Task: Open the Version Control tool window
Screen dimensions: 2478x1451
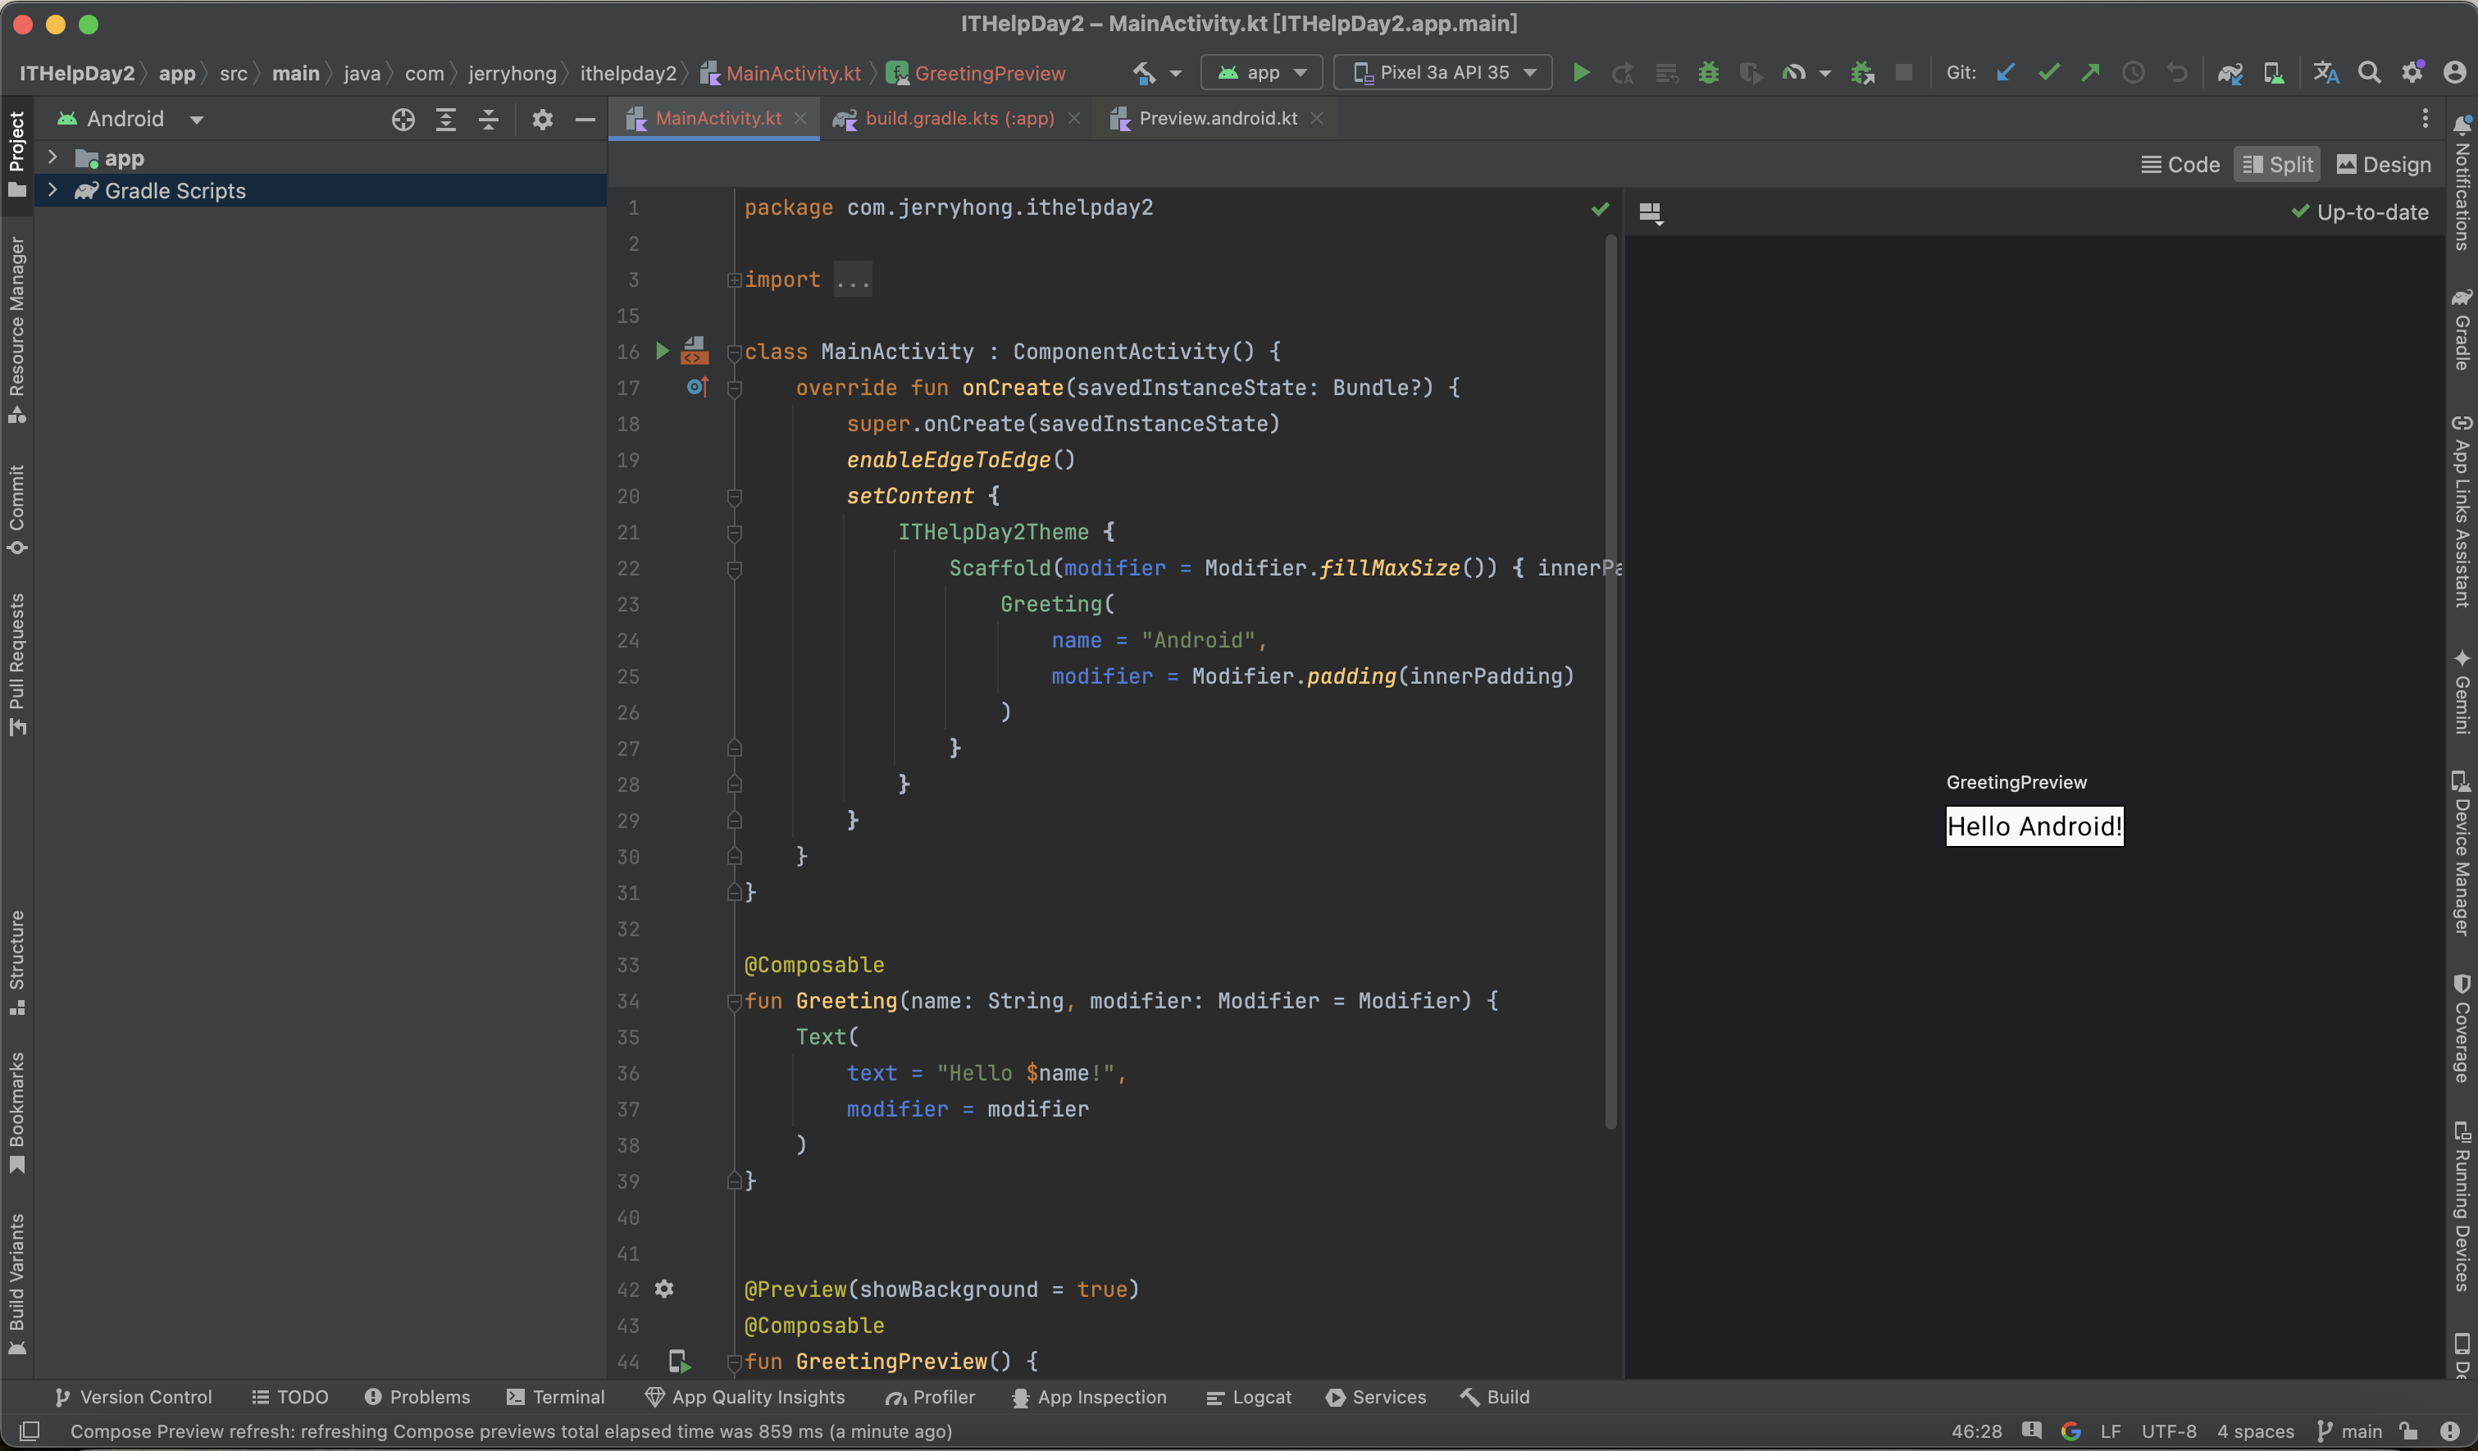Action: click(x=133, y=1397)
